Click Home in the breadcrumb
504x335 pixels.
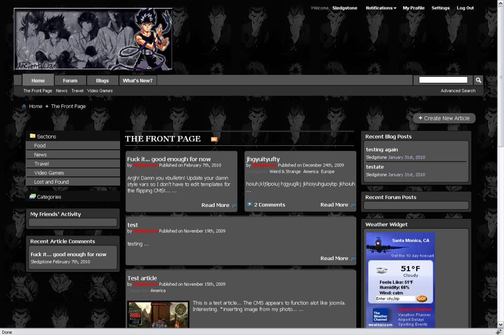(x=35, y=106)
